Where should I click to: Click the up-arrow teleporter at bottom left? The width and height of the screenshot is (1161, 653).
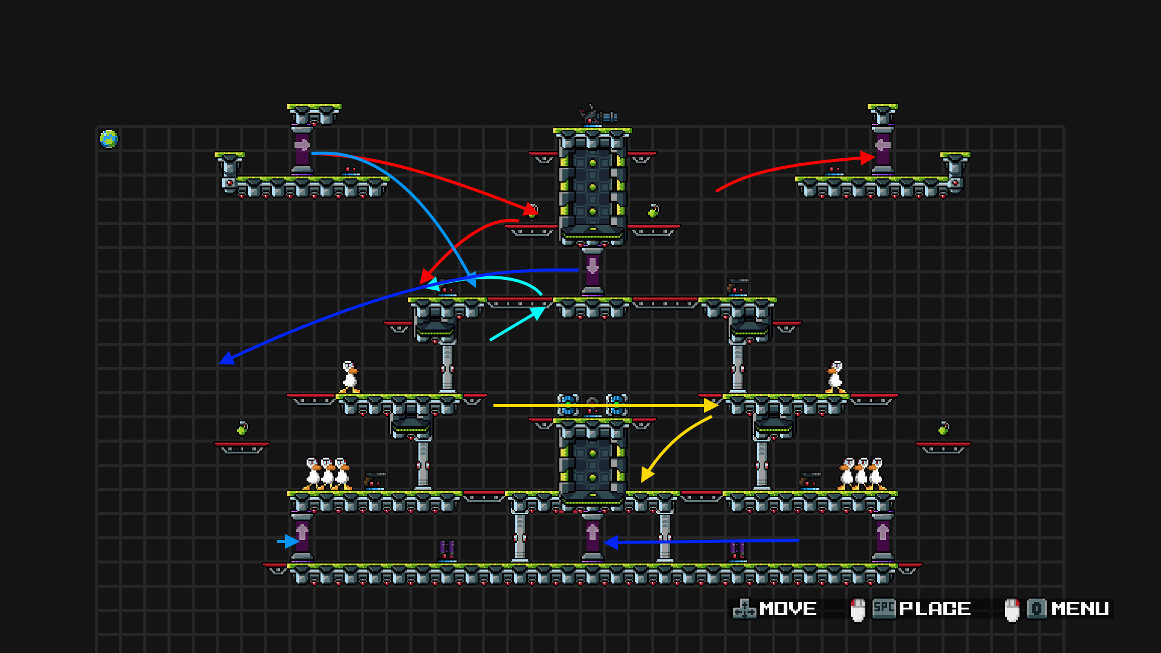point(302,537)
